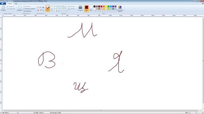The height and width of the screenshot is (114, 204).
Task: Pick the black color swatch
Action: point(94,6)
